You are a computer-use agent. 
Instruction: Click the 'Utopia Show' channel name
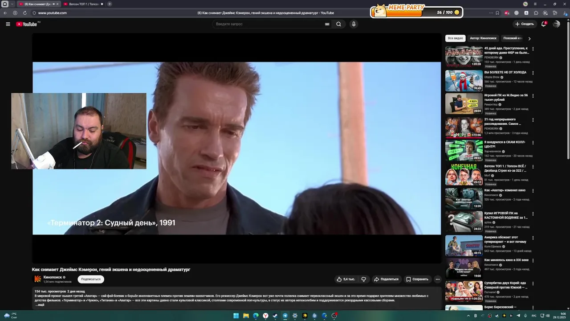(x=492, y=77)
